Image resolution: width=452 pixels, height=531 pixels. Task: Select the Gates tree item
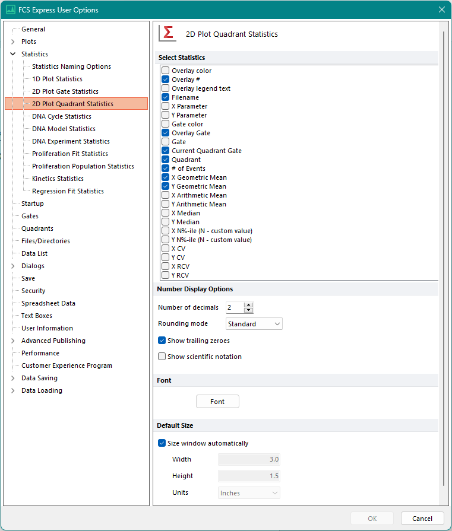pos(30,216)
